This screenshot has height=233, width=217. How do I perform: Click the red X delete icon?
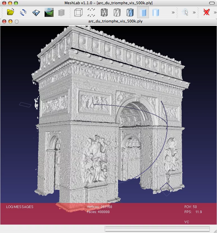[x=207, y=12]
